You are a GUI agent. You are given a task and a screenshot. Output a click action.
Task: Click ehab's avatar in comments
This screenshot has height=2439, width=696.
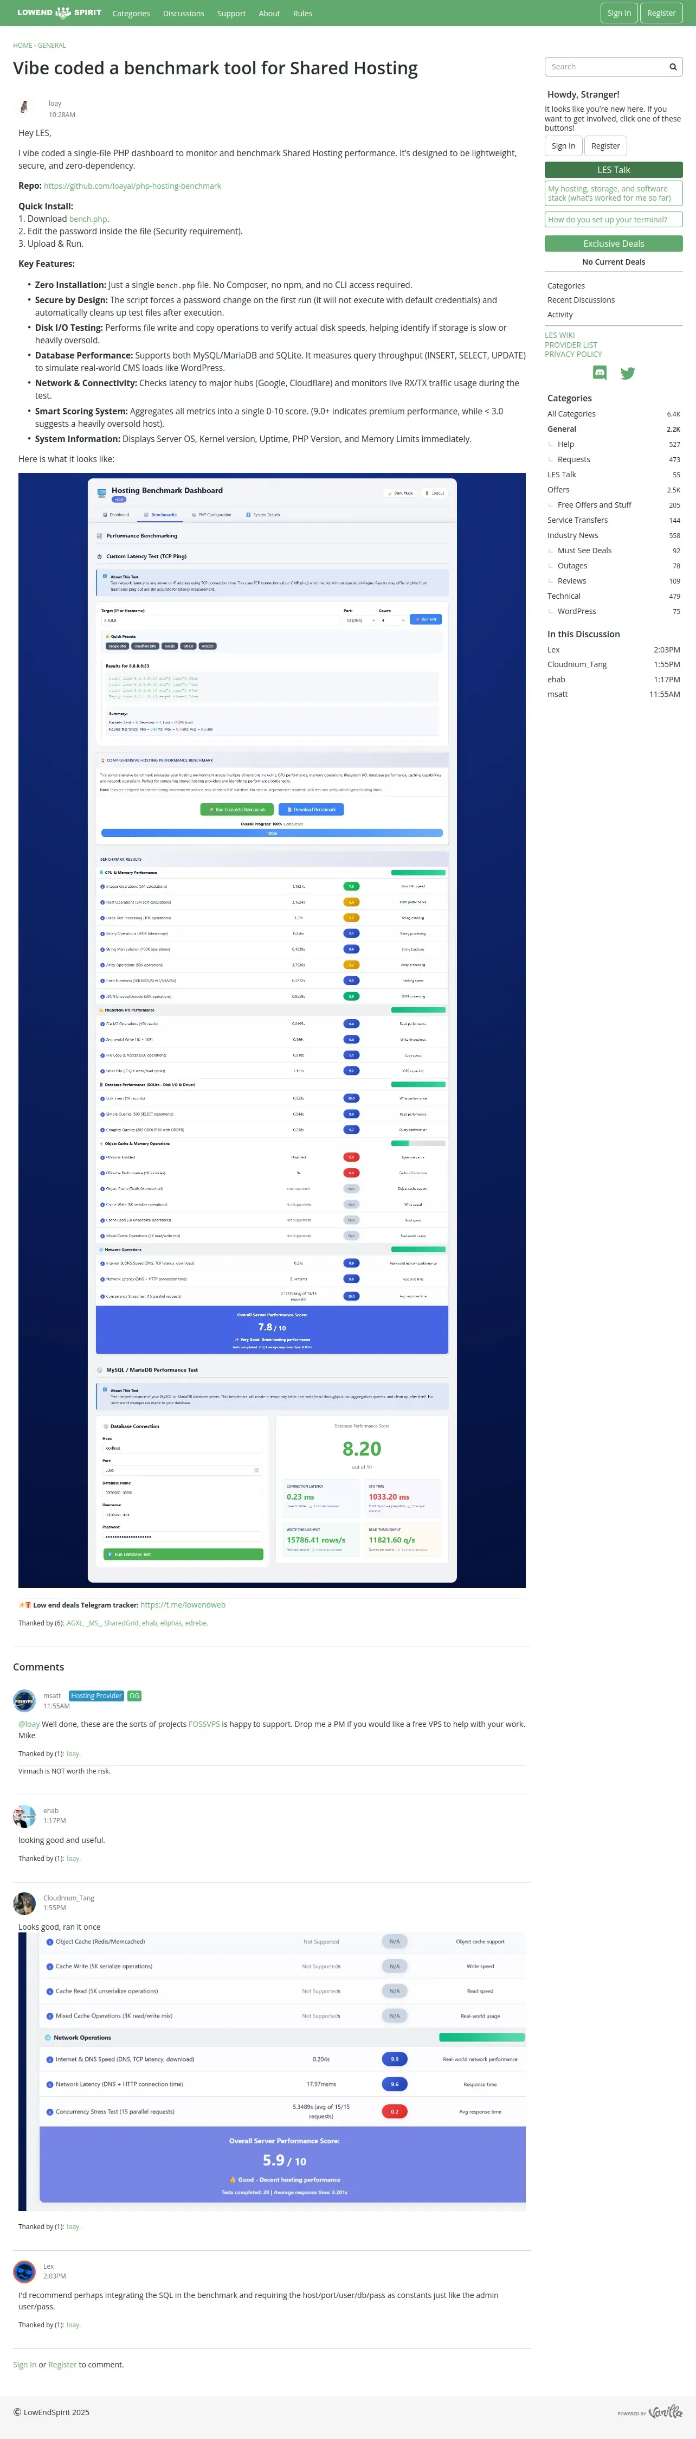click(24, 1815)
